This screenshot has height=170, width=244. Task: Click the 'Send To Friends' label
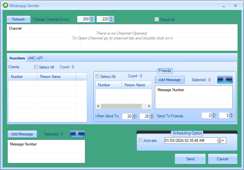click(x=170, y=116)
